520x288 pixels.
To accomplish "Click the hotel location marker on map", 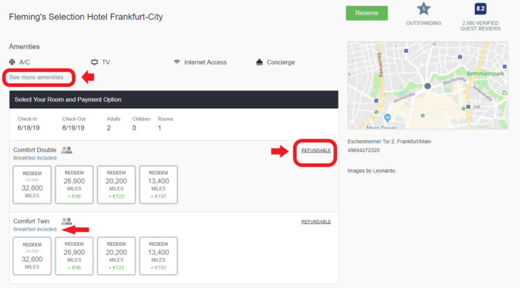I will pos(428,86).
